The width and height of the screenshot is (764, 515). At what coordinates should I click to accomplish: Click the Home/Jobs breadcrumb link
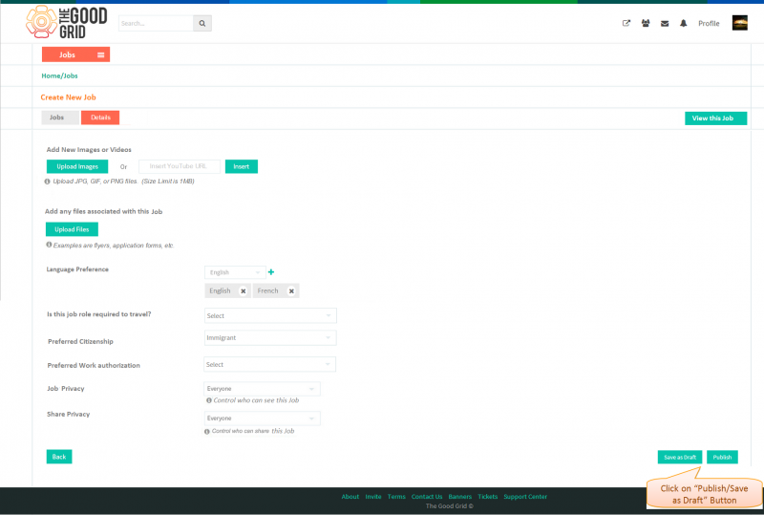click(59, 75)
